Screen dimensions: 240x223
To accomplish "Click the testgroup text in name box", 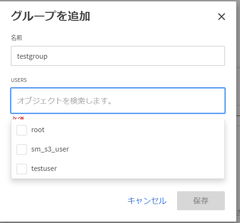I will [x=32, y=56].
